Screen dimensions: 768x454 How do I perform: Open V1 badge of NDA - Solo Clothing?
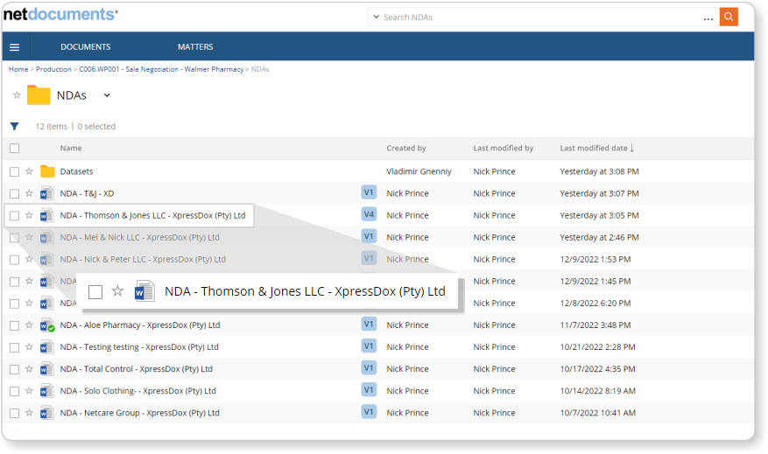369,390
